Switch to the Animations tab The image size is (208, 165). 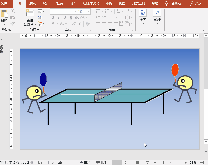[73, 3]
